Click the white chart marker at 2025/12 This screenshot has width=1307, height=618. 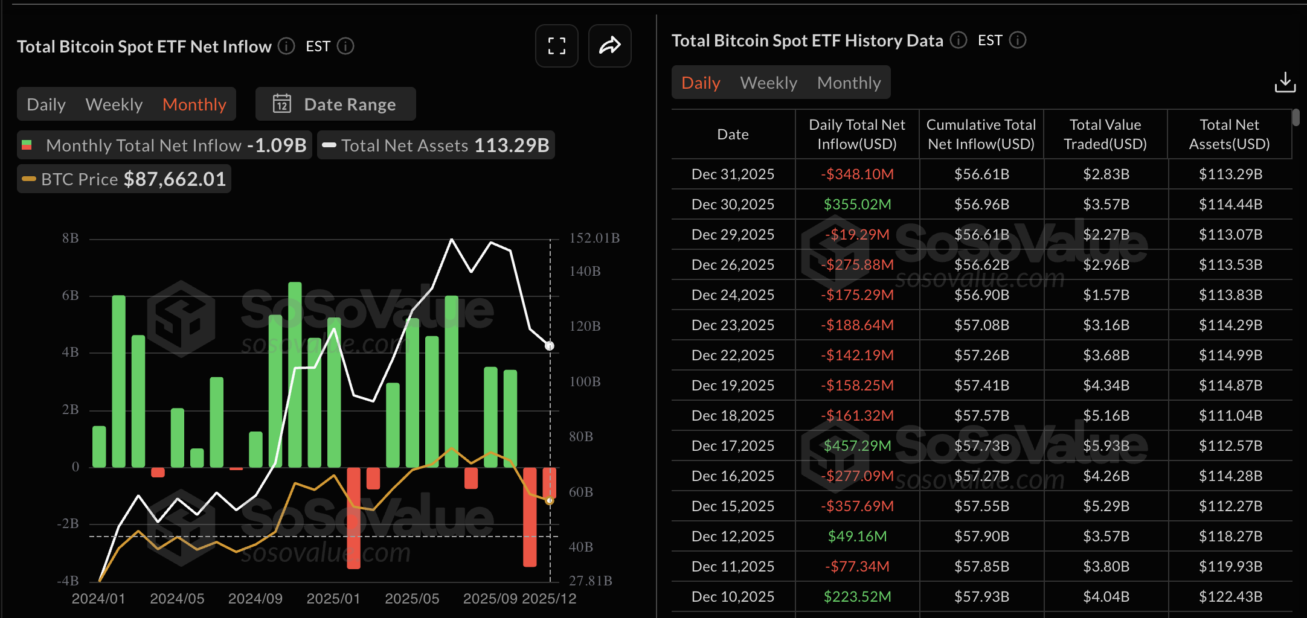[550, 346]
